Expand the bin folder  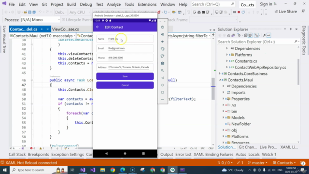point(223,111)
